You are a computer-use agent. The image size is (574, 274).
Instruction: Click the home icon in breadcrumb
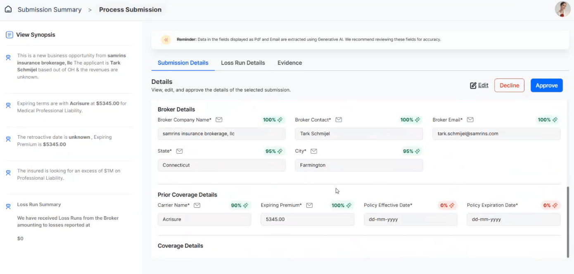(8, 9)
